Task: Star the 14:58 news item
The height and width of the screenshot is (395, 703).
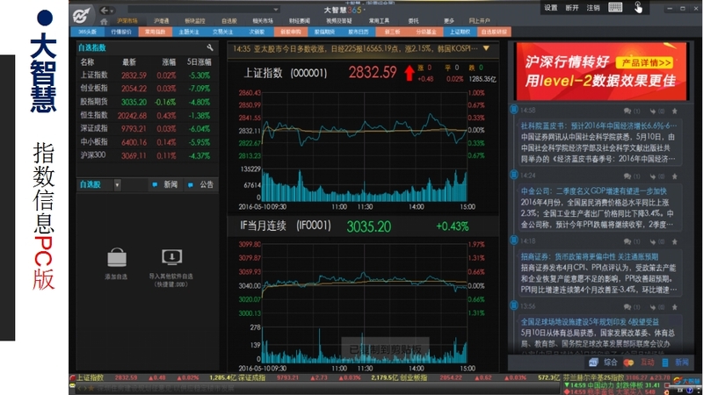Action: click(675, 111)
